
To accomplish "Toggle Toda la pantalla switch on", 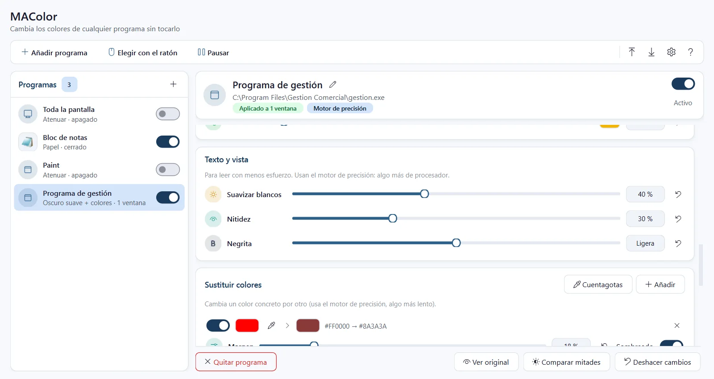I will (x=168, y=114).
